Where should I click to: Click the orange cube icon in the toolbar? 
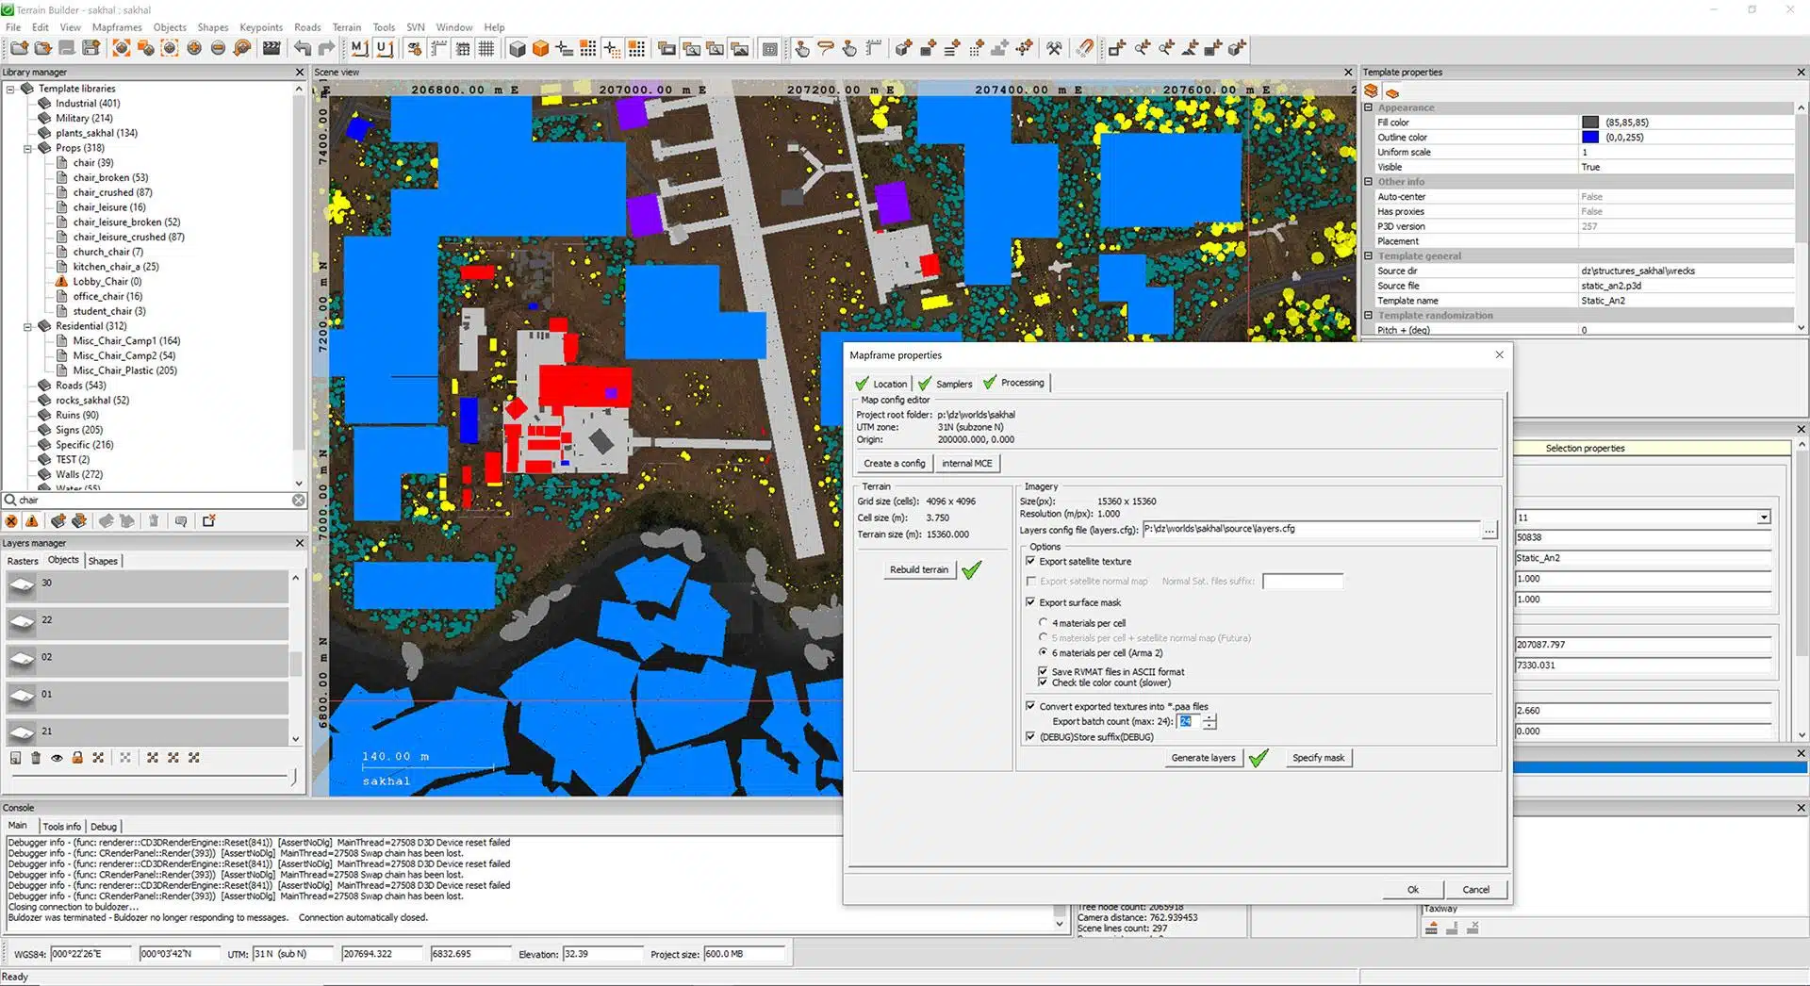[540, 48]
